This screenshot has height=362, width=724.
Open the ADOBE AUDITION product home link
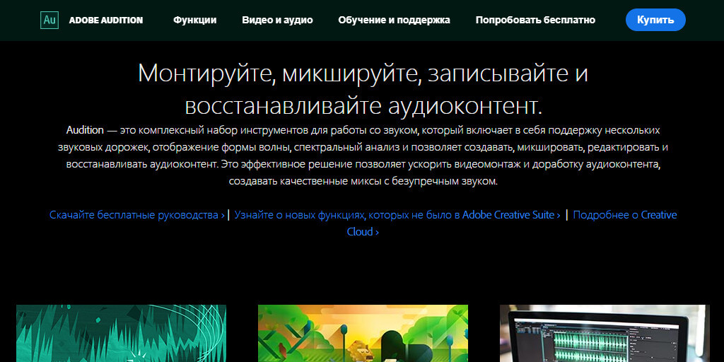tap(105, 21)
